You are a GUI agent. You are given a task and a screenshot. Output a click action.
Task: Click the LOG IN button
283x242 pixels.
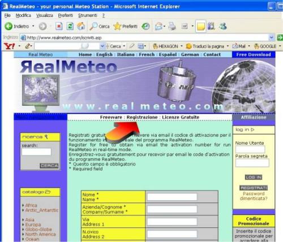click(254, 177)
